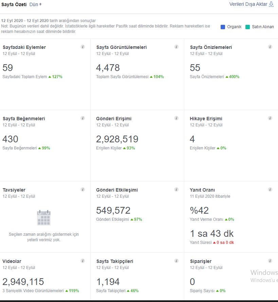Click info icon on Sayfa Takipçileri card
The image size is (278, 302).
pyautogui.click(x=176, y=261)
